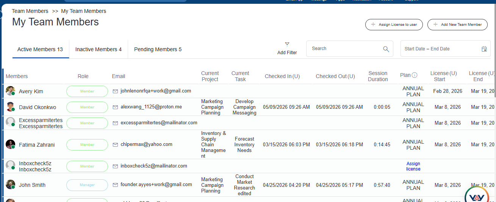Open the calendar icon in date range field
Viewport: 496px width, 202px height.
tap(484, 49)
